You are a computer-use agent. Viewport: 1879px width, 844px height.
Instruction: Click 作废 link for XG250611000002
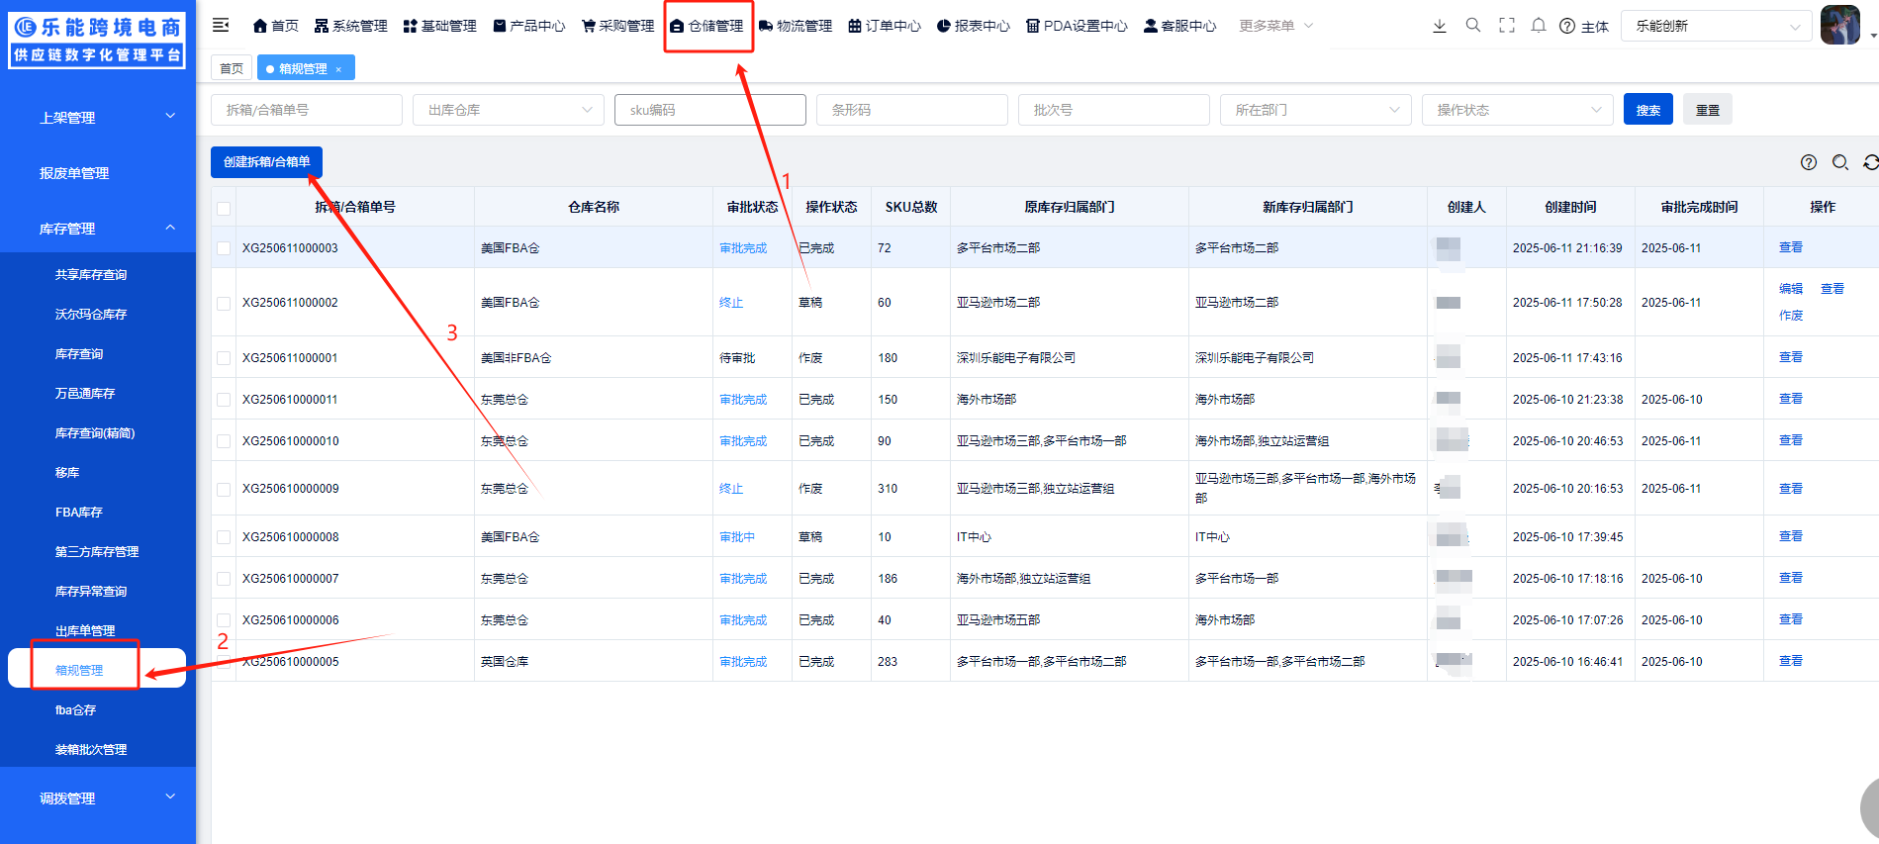click(x=1791, y=316)
